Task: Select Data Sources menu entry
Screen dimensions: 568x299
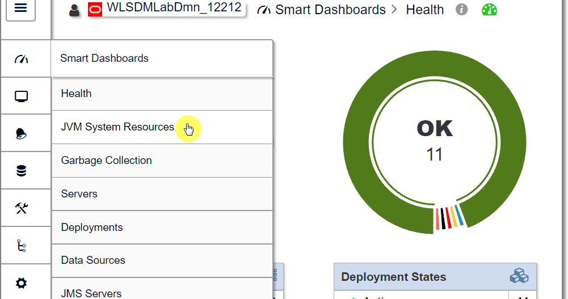Action: point(162,260)
